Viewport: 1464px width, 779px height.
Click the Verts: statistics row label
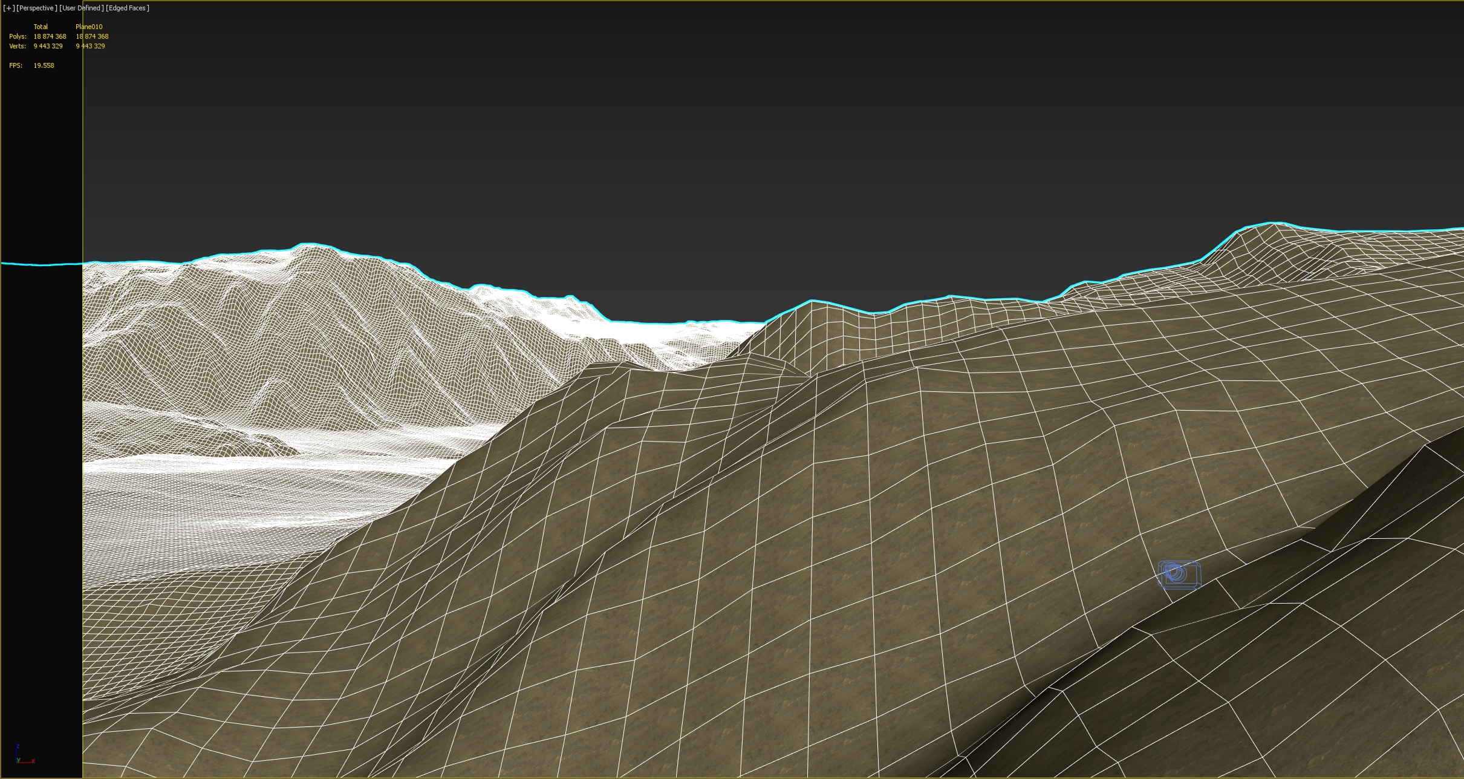tap(18, 46)
